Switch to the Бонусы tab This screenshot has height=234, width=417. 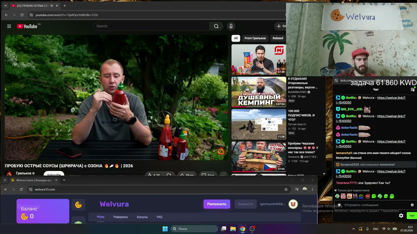click(142, 217)
